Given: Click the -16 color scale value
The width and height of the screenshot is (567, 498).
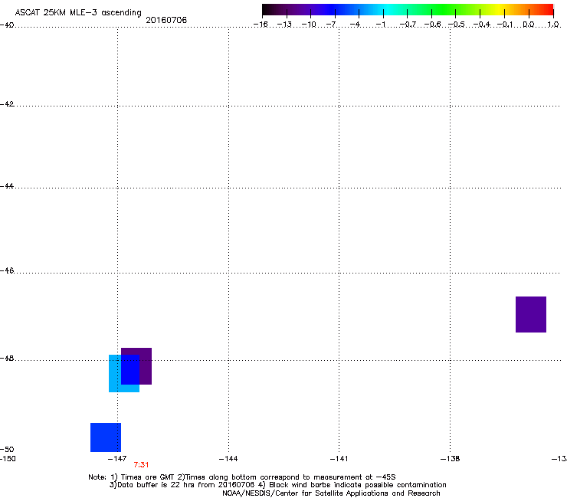Looking at the screenshot, I should coord(261,25).
